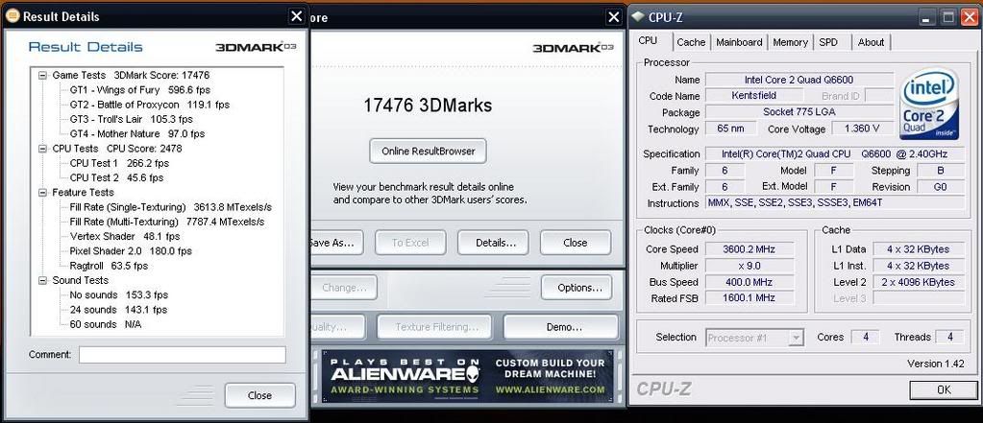983x423 pixels.
Task: Switch to the Cache tab
Action: pos(691,42)
